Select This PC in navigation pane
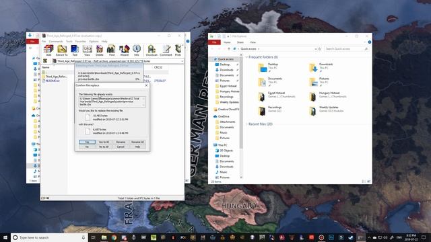The image size is (431, 242). [222, 145]
